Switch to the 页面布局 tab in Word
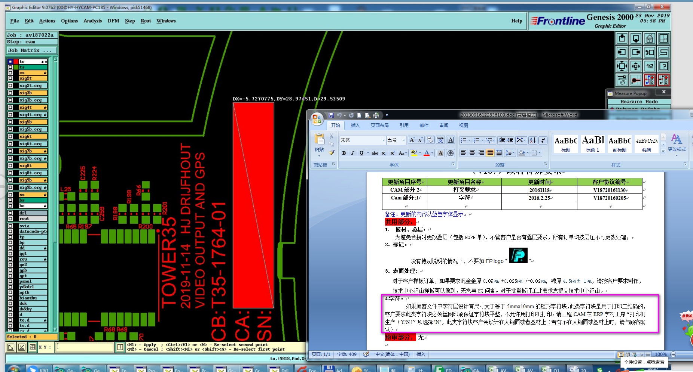Image resolution: width=693 pixels, height=372 pixels. (379, 125)
